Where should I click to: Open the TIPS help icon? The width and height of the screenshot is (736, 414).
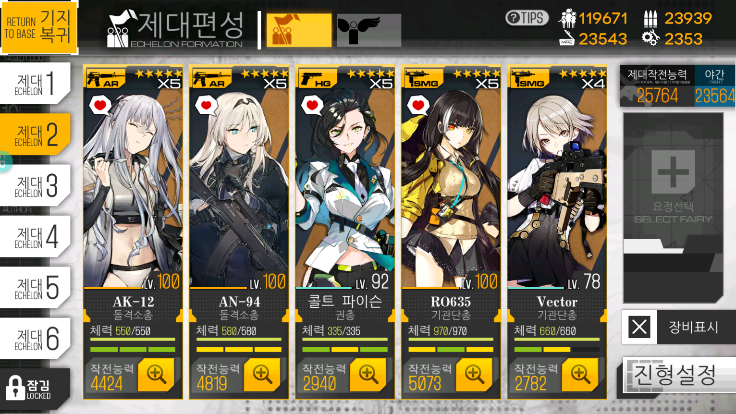(x=527, y=18)
